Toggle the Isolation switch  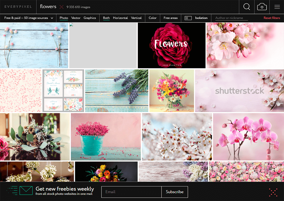[188, 18]
